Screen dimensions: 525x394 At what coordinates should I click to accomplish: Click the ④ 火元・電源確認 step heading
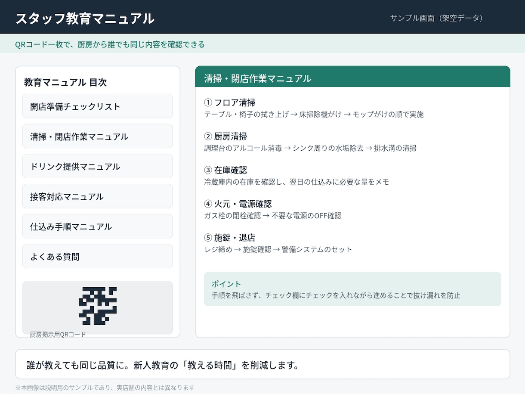click(x=238, y=204)
